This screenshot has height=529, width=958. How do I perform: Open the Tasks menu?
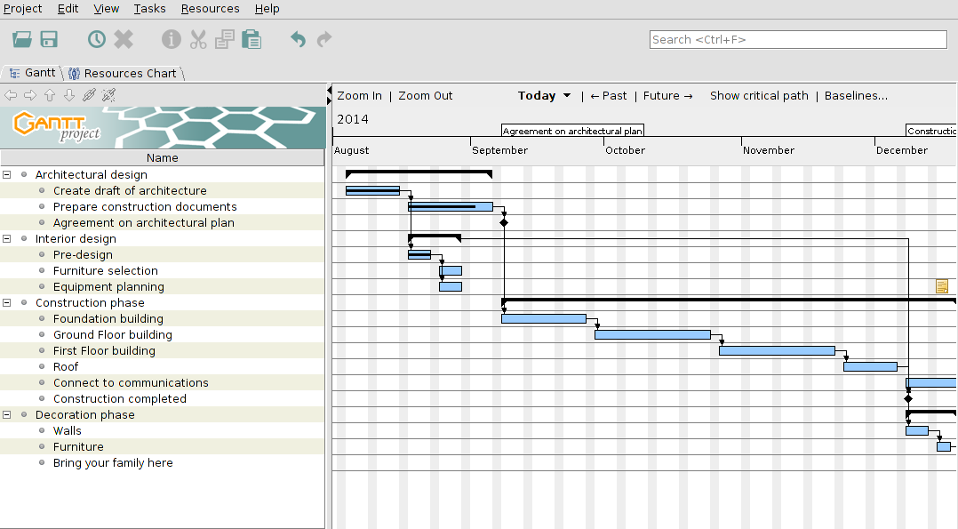pos(149,9)
